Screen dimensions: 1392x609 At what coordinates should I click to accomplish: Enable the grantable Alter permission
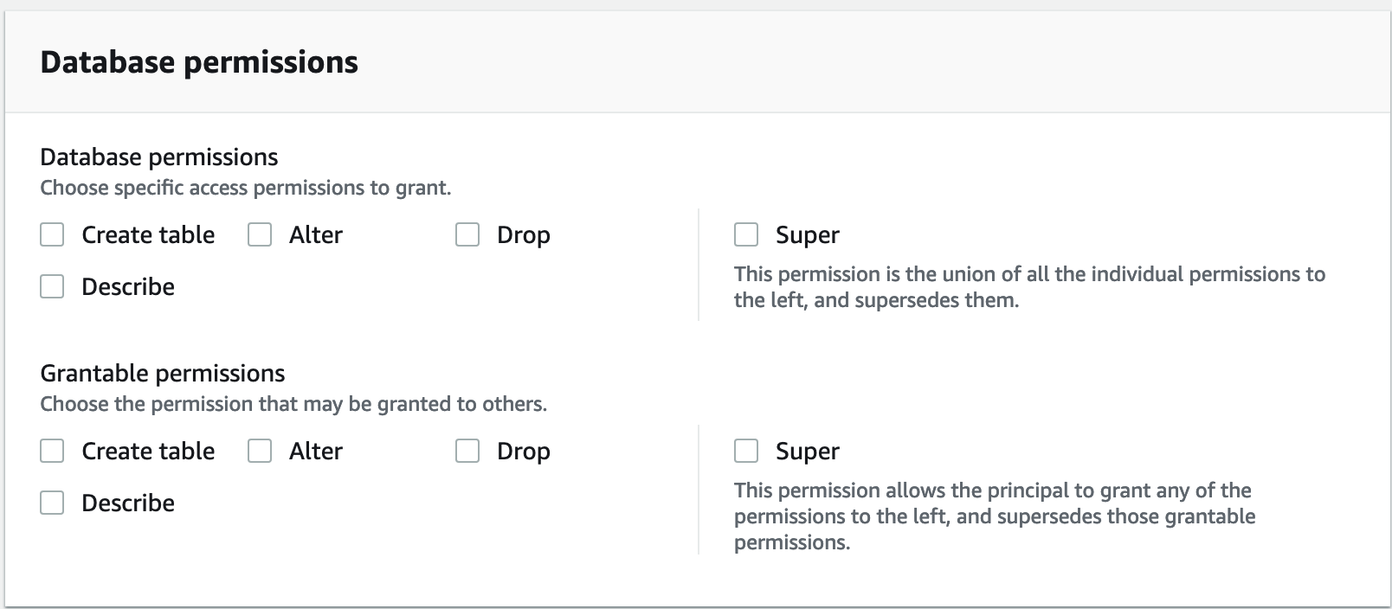[258, 450]
